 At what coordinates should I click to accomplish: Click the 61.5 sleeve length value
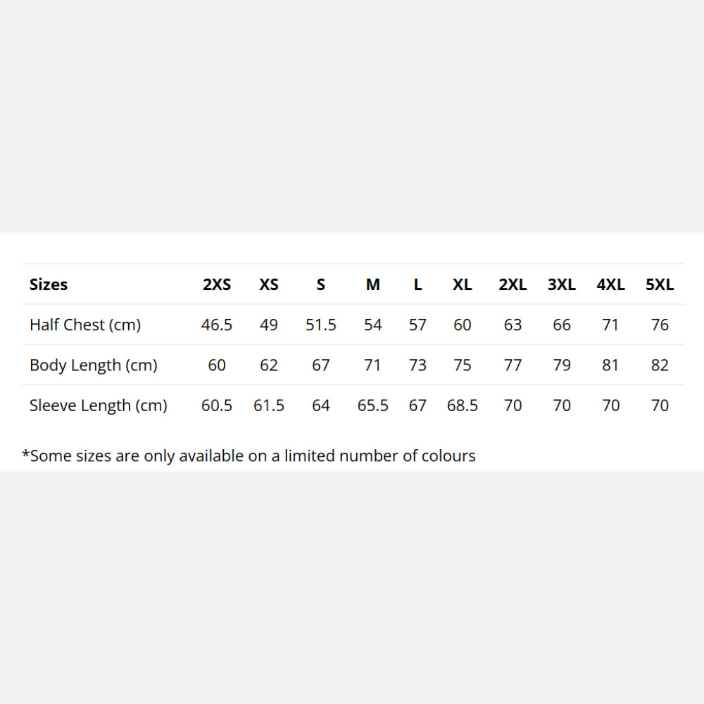269,406
